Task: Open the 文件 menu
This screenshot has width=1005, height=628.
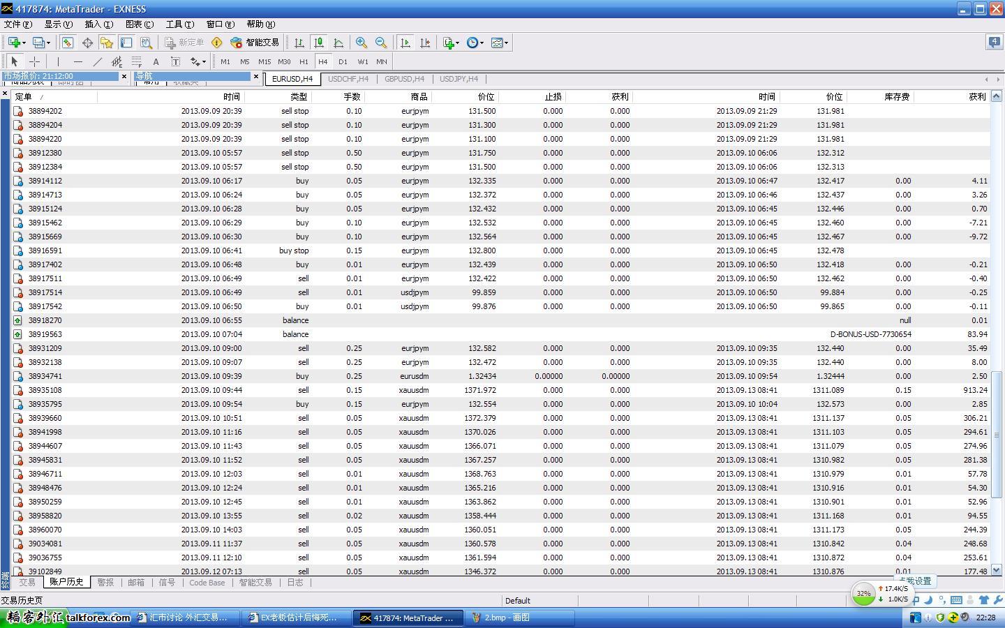Action: click(x=17, y=24)
